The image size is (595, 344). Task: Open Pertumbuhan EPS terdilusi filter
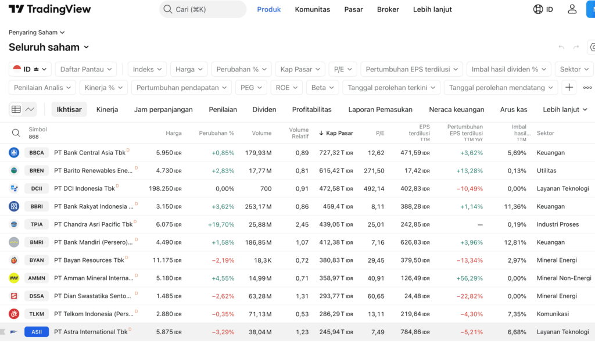point(412,69)
